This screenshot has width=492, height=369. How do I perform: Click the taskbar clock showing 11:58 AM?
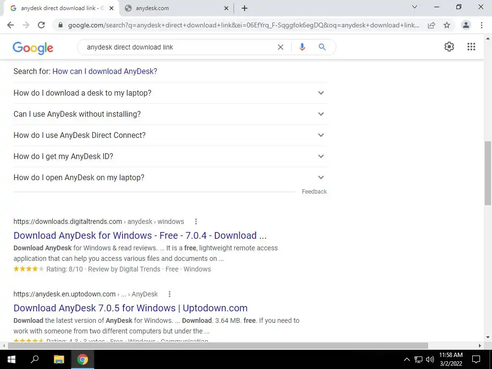pos(451,359)
